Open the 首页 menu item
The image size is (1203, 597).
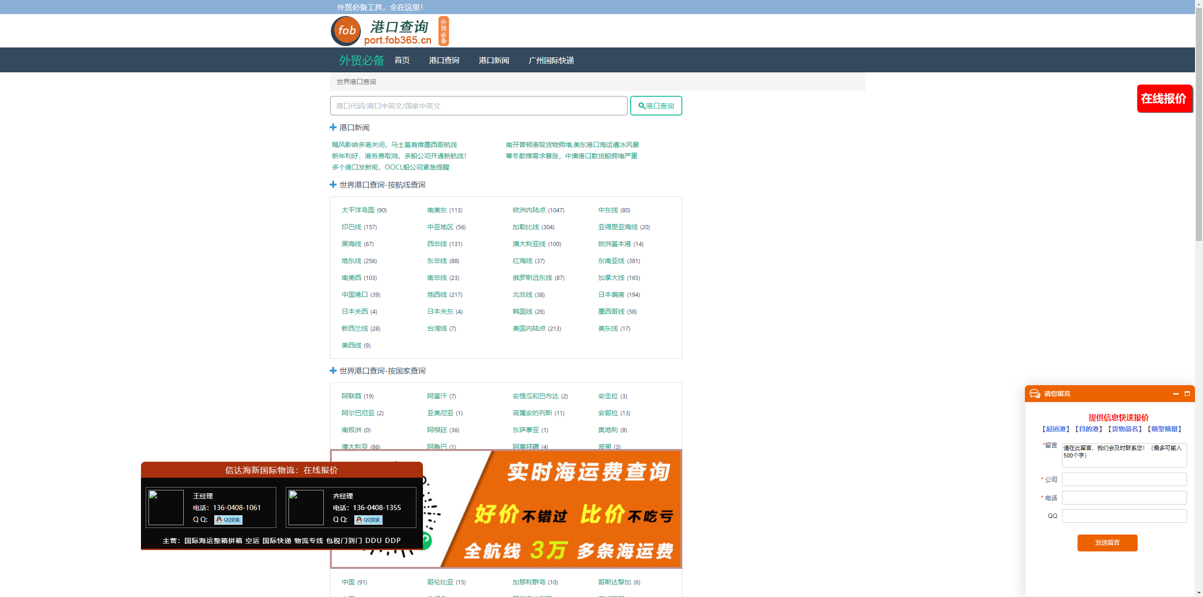coord(402,60)
